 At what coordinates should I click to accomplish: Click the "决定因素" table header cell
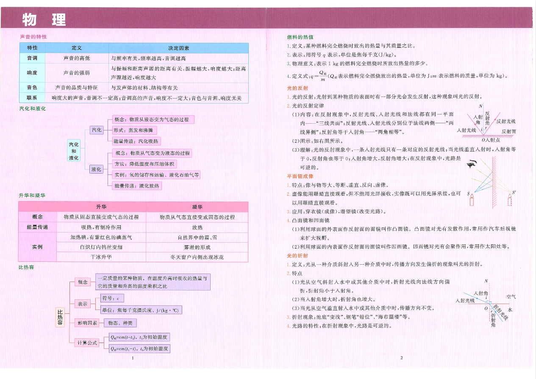point(179,48)
